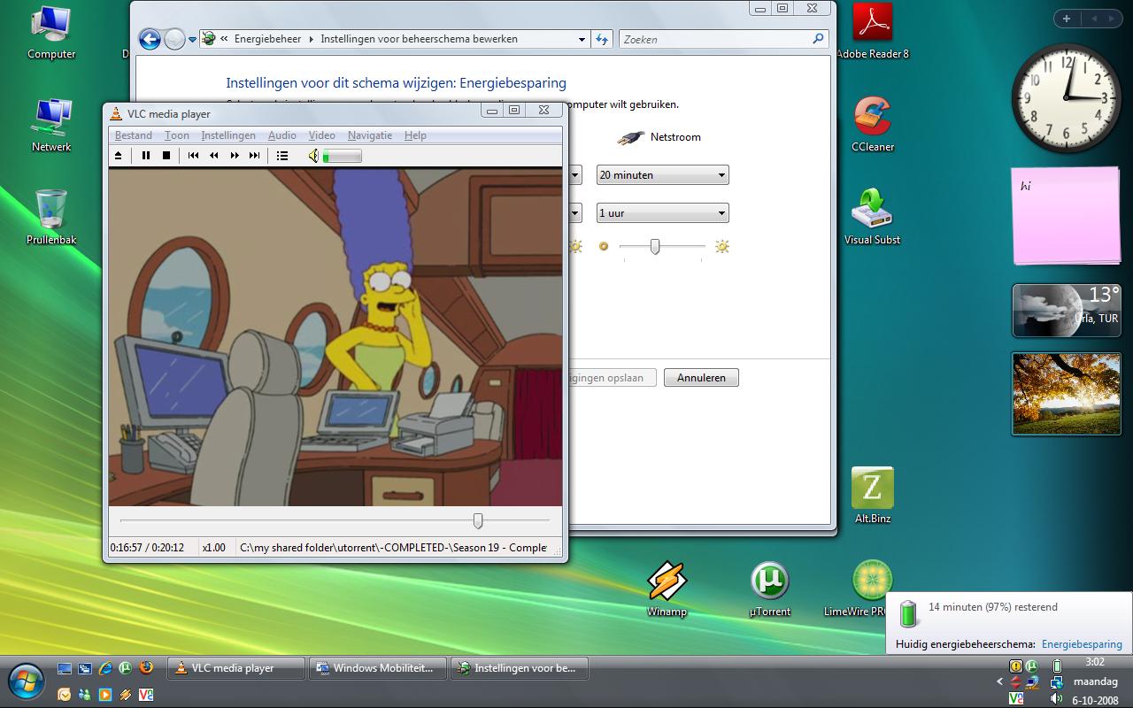The width and height of the screenshot is (1133, 708).
Task: Click the partially hidden 'opslaan' button
Action: (x=612, y=378)
